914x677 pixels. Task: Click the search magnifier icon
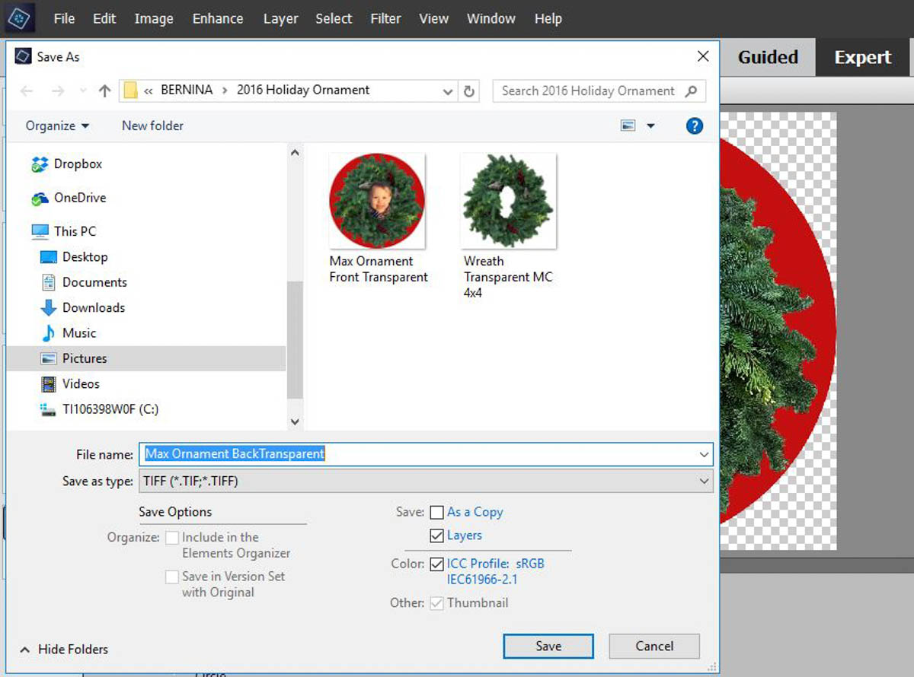click(x=691, y=91)
